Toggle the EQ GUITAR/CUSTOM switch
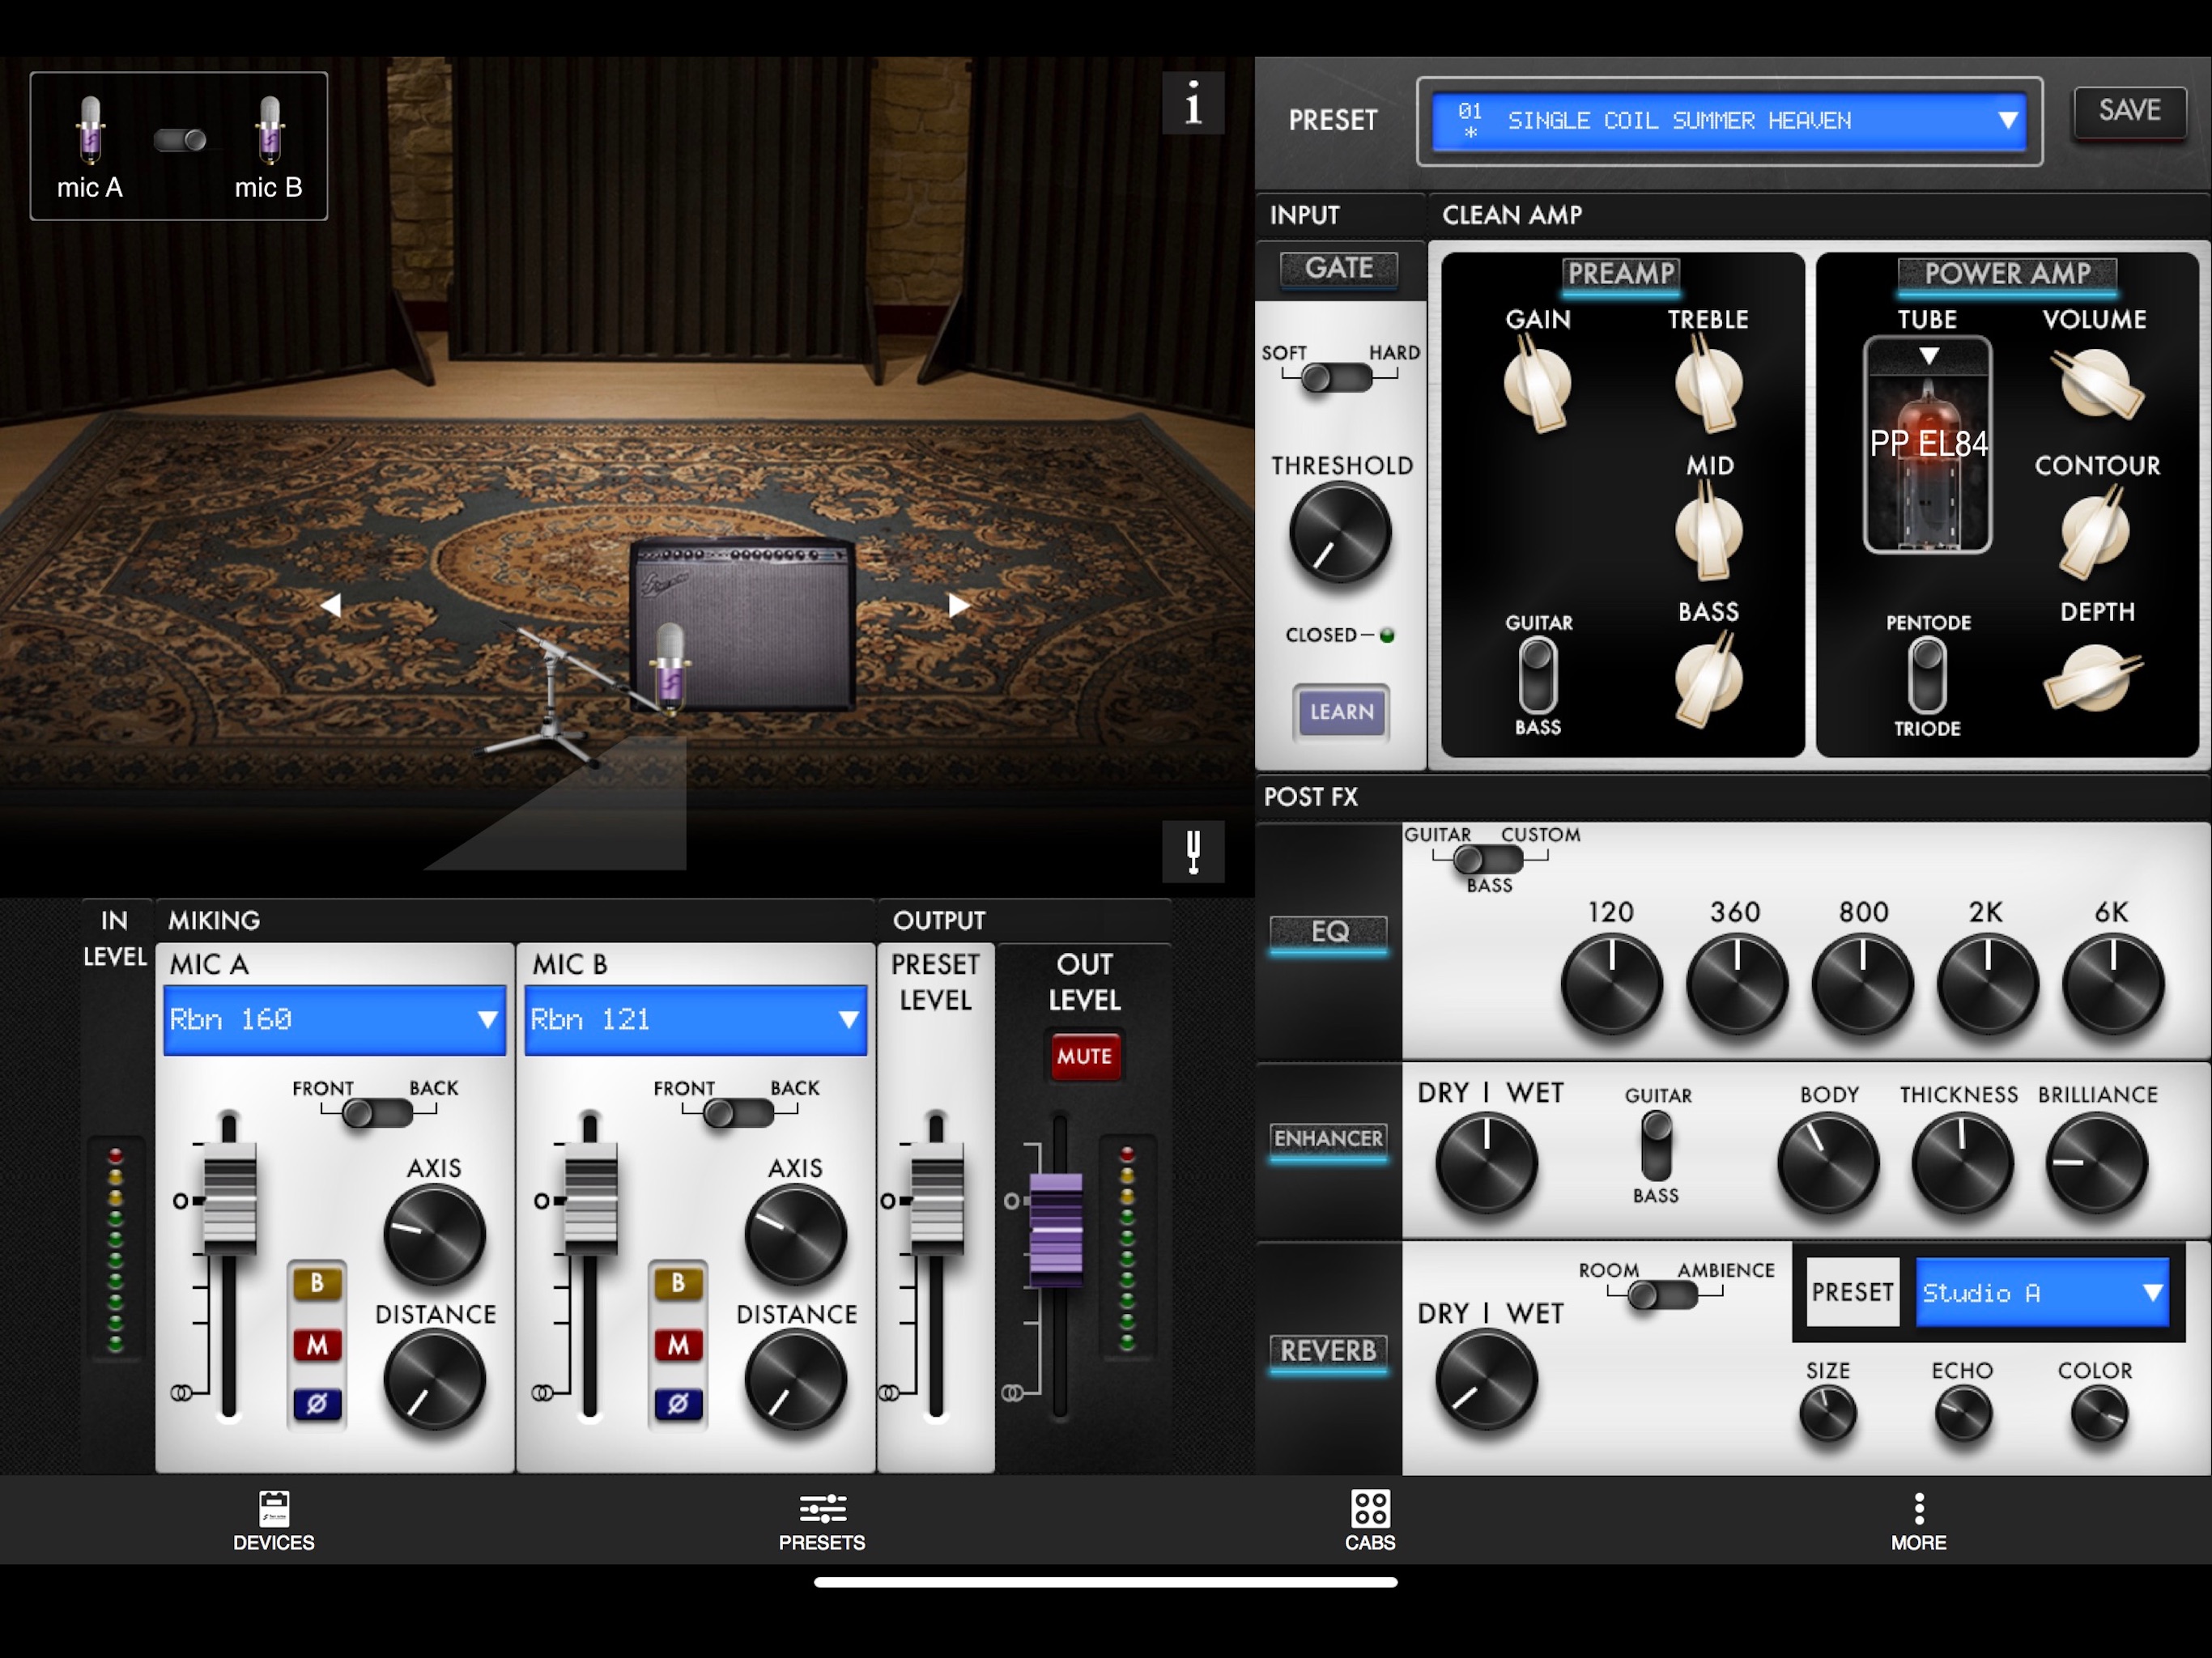The height and width of the screenshot is (1658, 2212). (x=1488, y=859)
